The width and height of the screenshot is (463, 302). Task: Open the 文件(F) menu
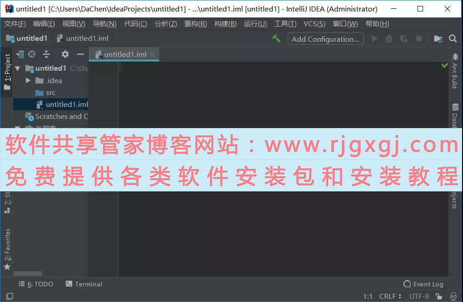point(15,23)
